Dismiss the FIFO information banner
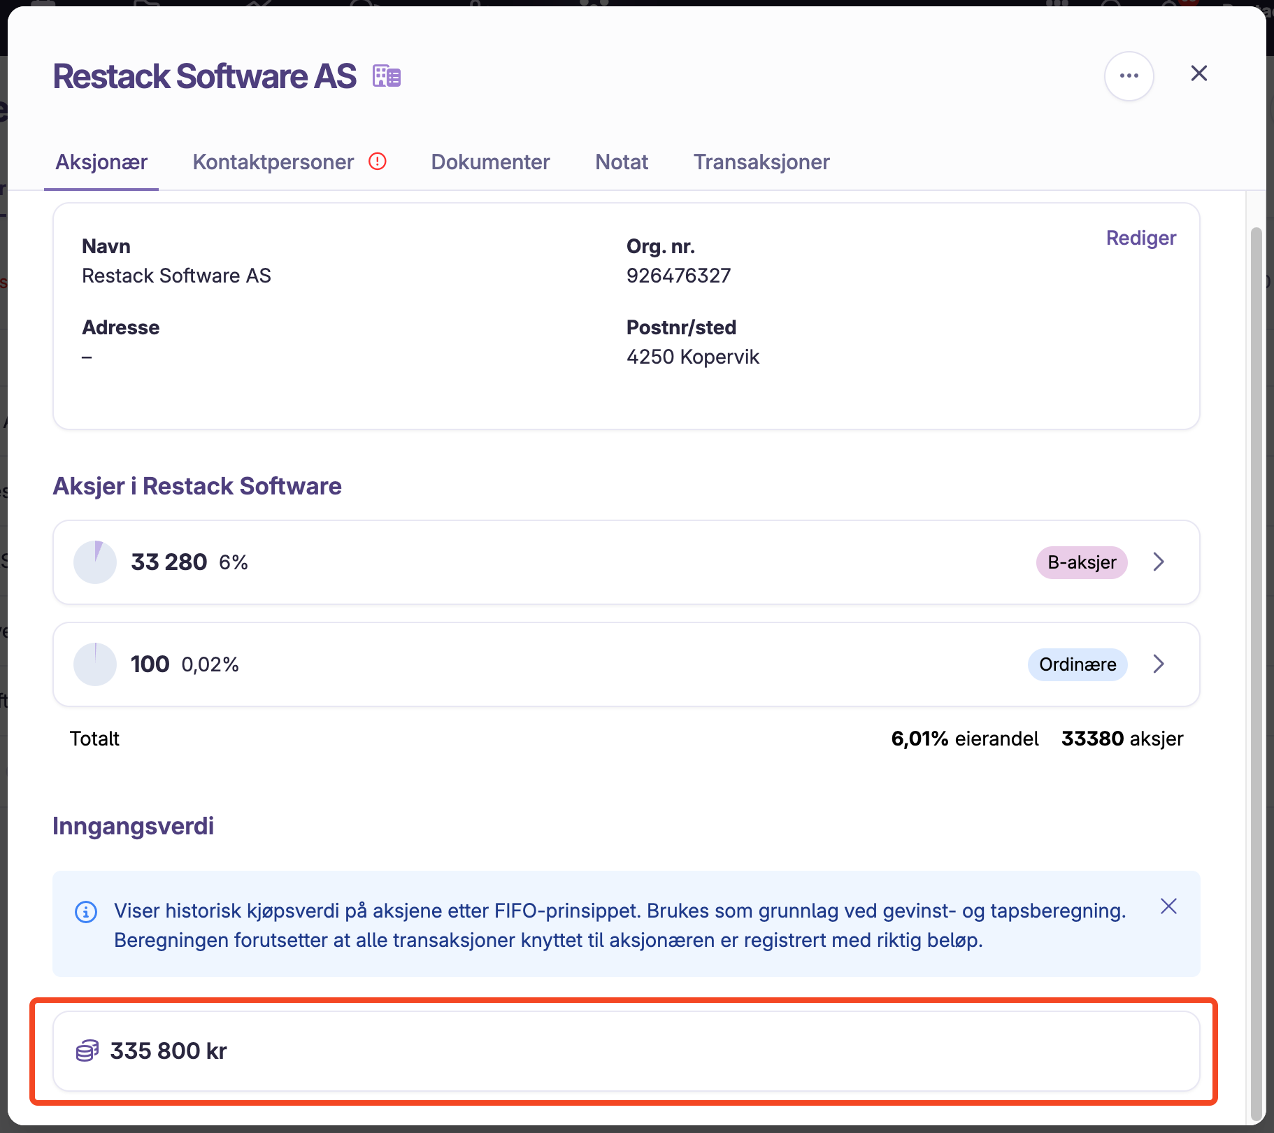 click(1168, 906)
